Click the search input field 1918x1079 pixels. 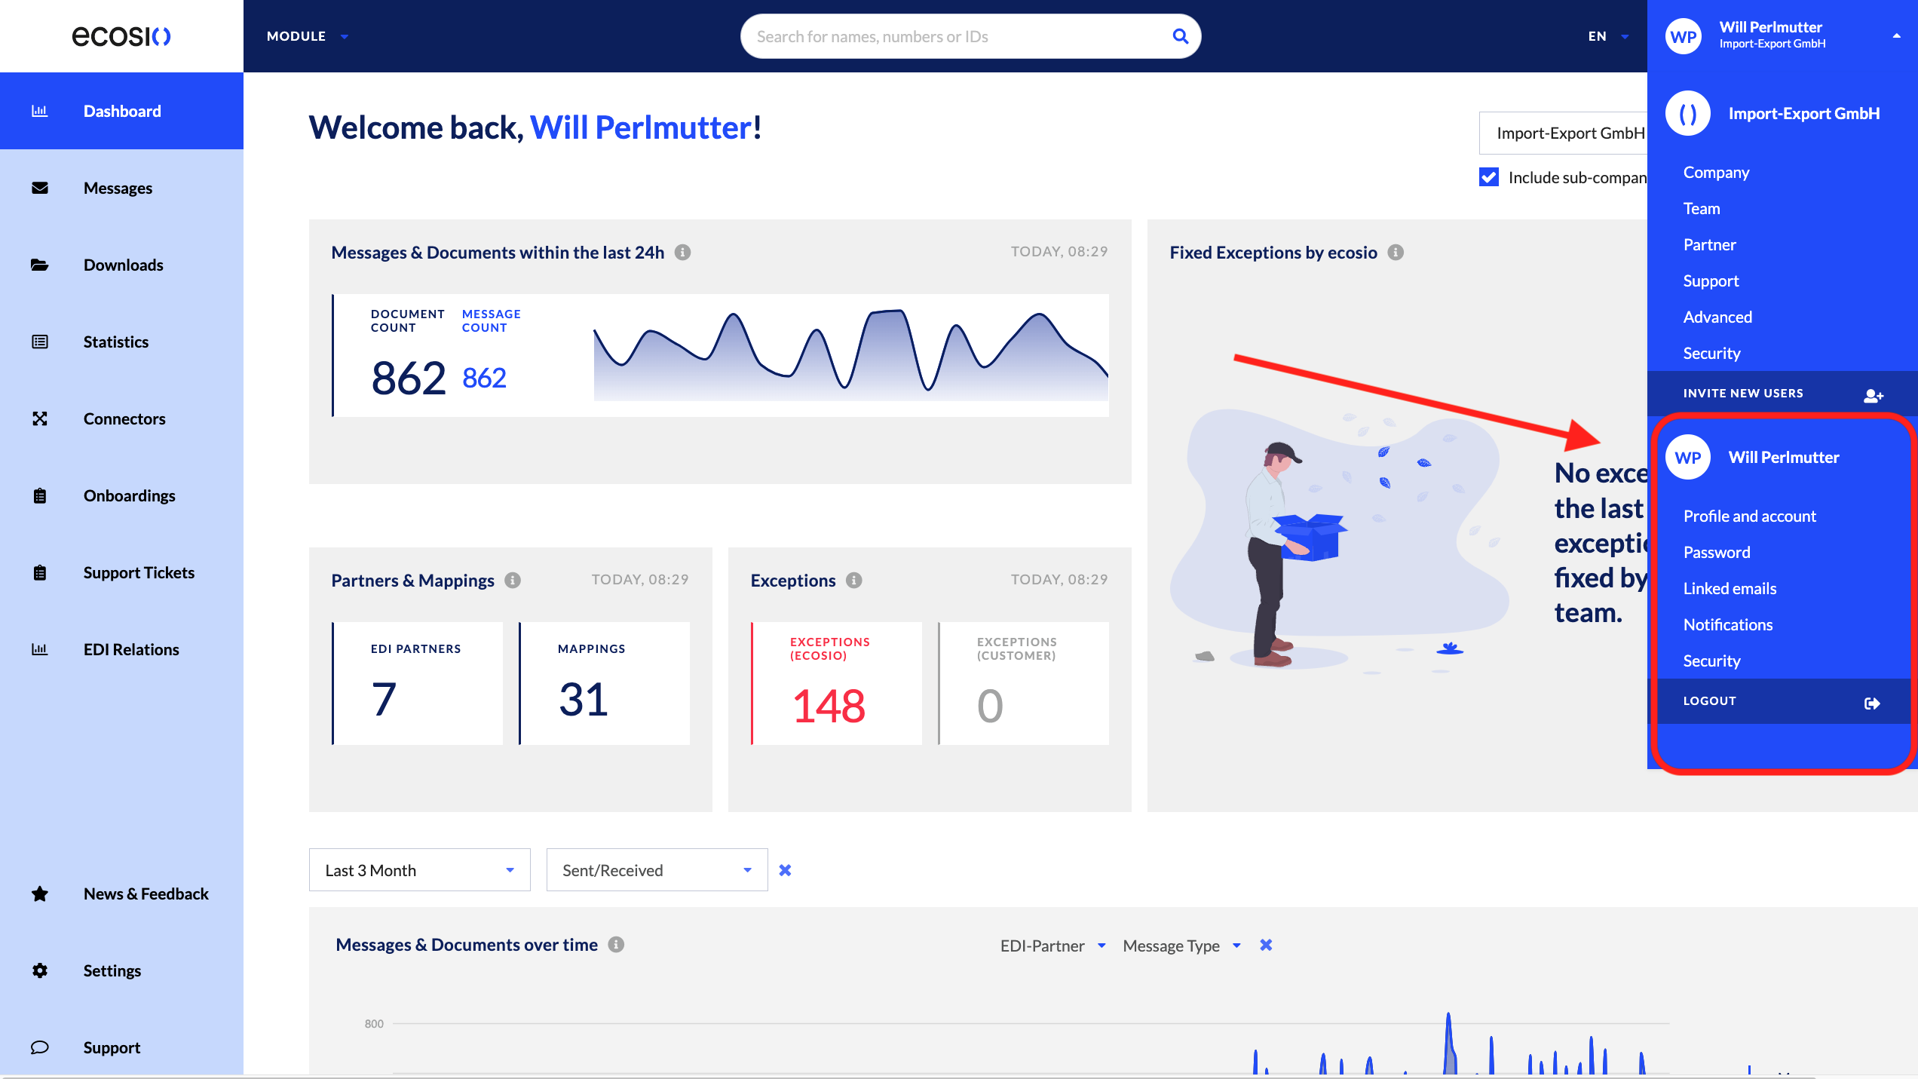970,36
